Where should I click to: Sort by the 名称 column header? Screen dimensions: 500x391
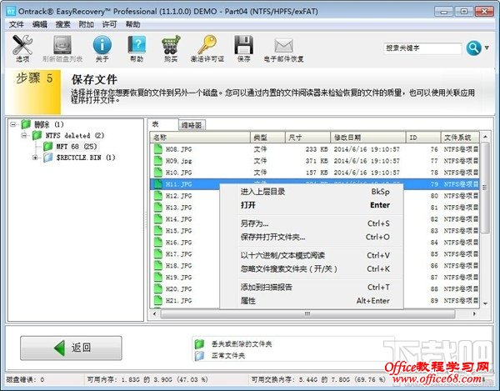click(200, 138)
